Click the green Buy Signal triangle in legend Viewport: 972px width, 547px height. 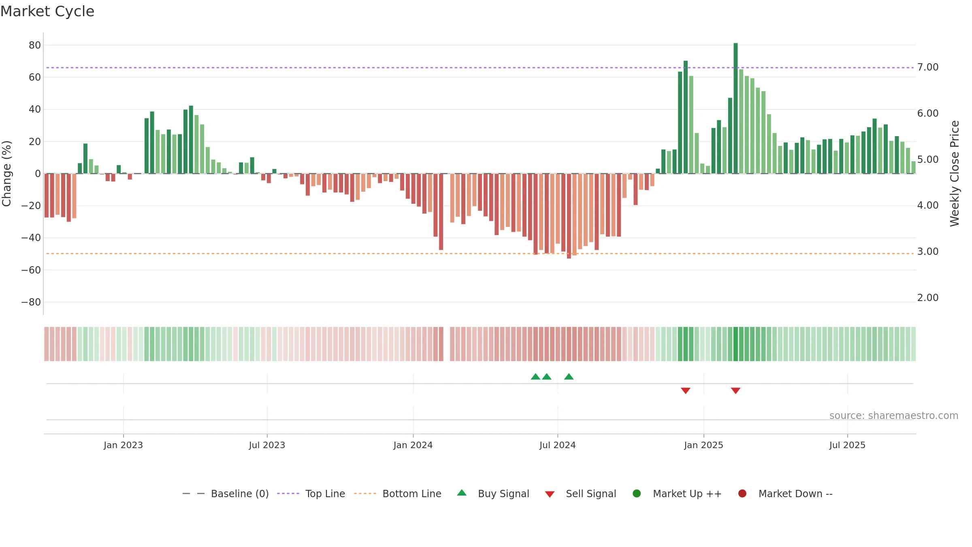pos(462,493)
